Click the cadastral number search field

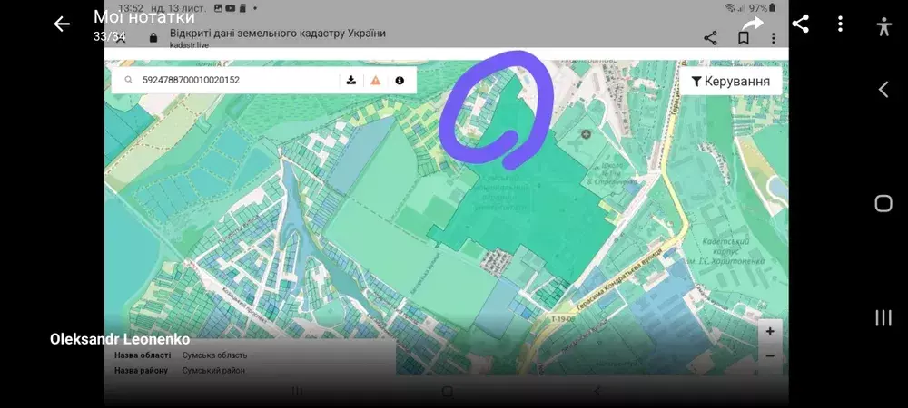point(236,81)
